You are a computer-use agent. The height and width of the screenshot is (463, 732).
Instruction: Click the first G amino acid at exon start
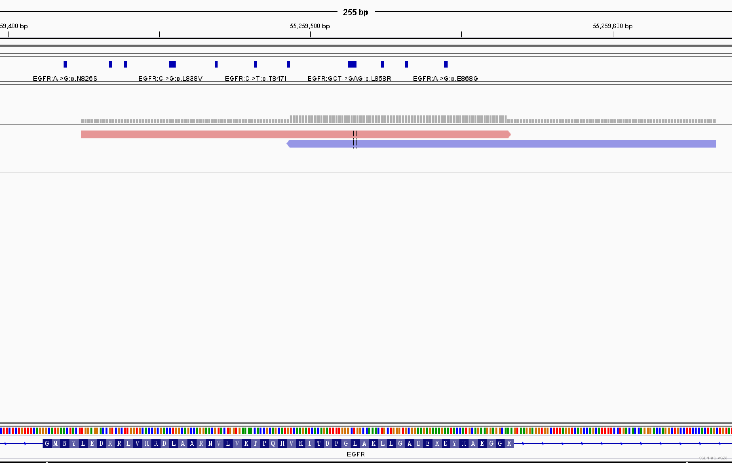pos(47,443)
